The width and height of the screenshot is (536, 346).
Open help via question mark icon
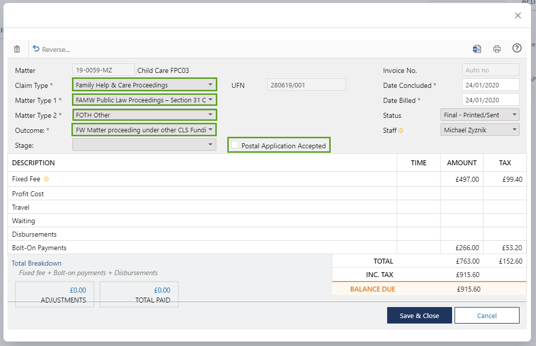click(x=517, y=48)
